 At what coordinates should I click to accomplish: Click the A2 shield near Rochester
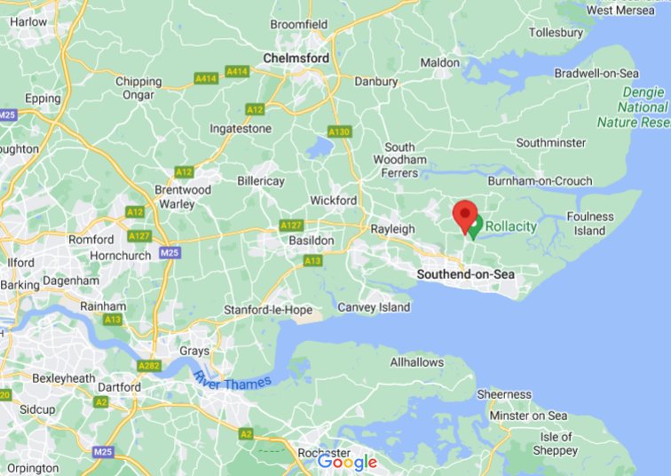246,434
